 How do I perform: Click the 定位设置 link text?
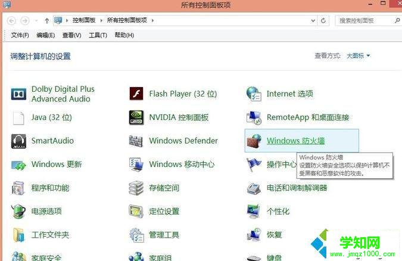point(164,211)
